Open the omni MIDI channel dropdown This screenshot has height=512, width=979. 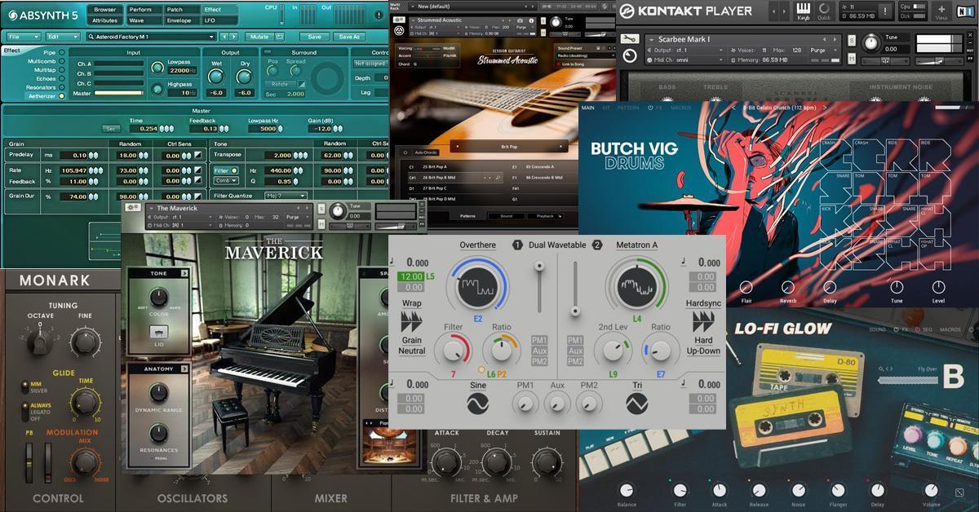click(721, 59)
